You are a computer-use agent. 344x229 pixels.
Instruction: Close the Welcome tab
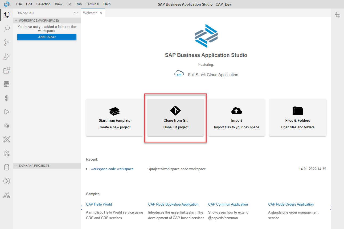point(101,13)
